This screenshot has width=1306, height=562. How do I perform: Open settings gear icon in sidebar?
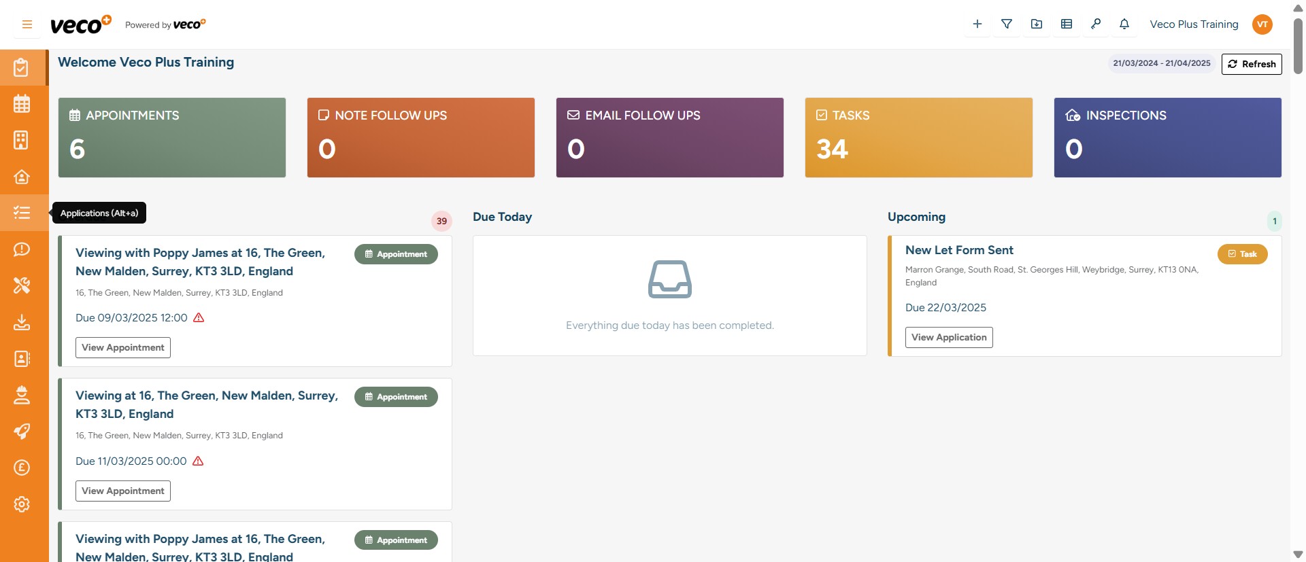(x=22, y=504)
